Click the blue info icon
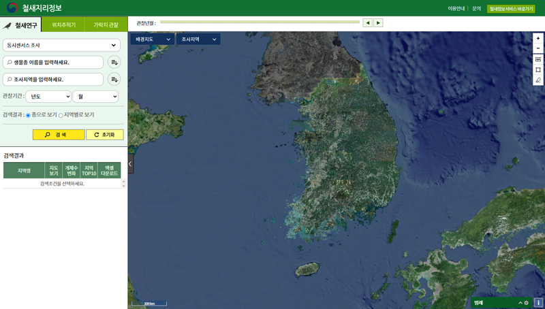 (x=538, y=303)
